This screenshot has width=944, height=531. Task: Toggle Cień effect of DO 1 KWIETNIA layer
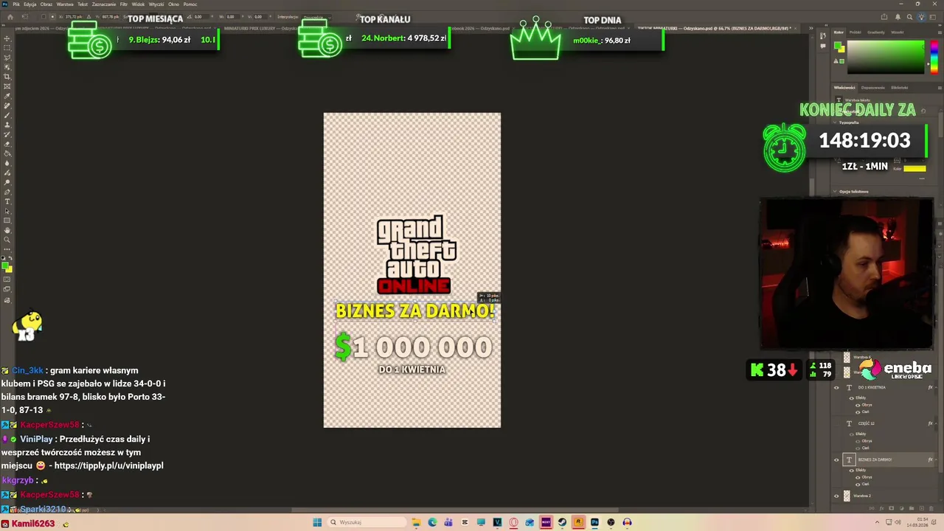coord(858,412)
